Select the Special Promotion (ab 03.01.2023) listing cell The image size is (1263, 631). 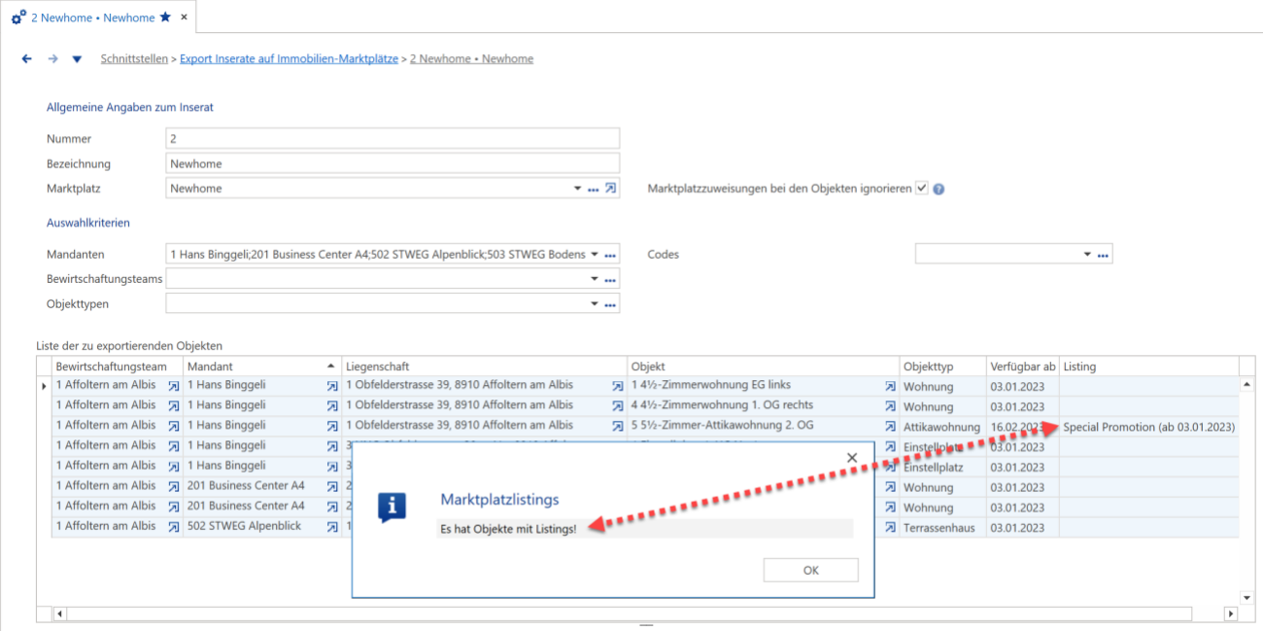(1149, 427)
